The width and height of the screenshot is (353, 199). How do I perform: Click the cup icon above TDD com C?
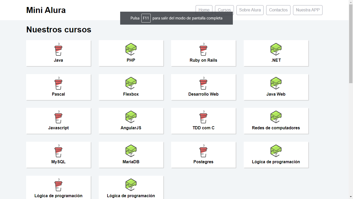203,117
